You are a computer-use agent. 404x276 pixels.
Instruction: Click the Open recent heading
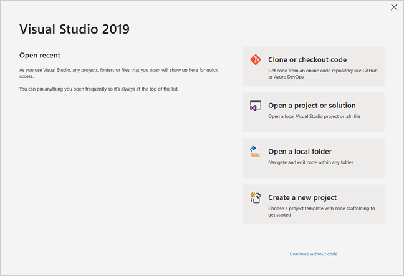40,56
